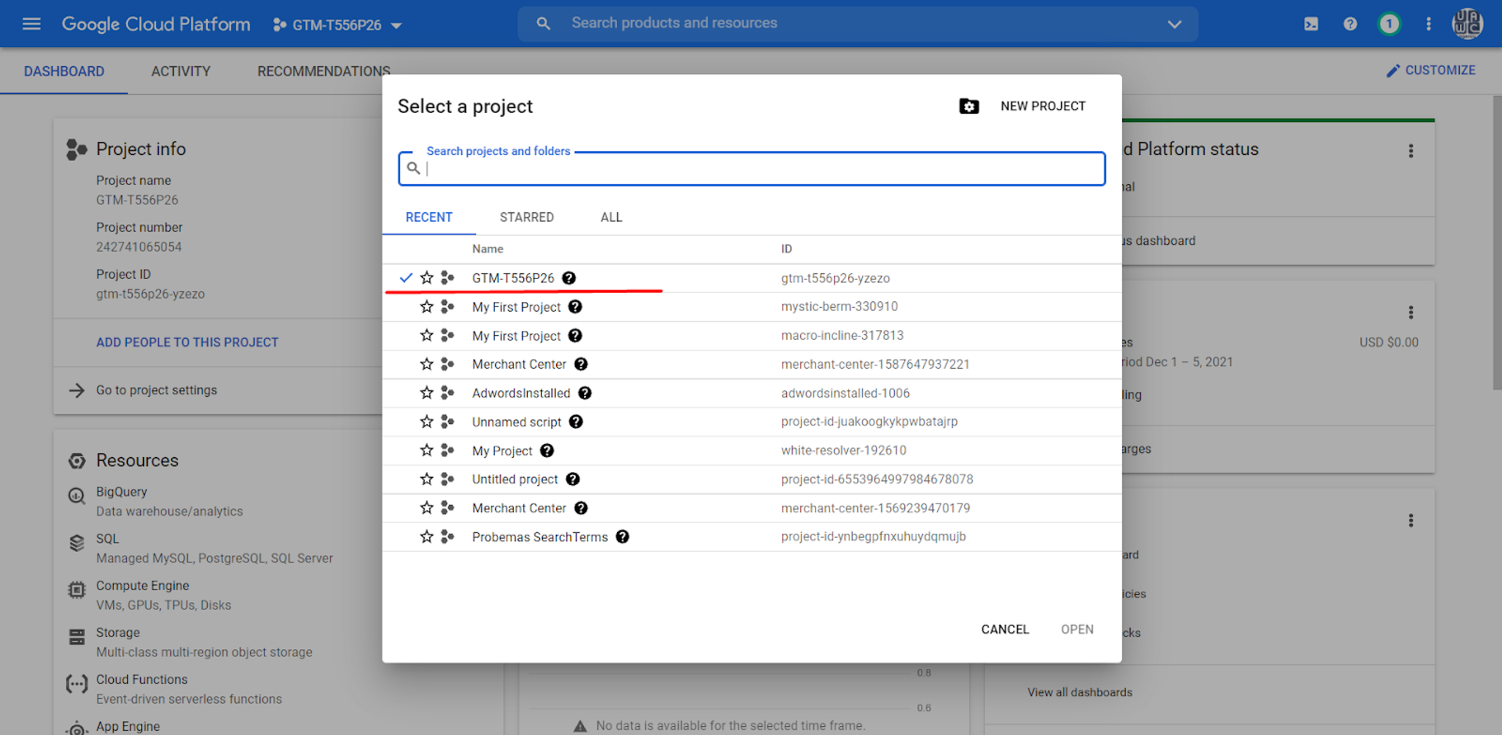This screenshot has width=1502, height=735.
Task: Open notifications badge showing 1
Action: point(1389,24)
